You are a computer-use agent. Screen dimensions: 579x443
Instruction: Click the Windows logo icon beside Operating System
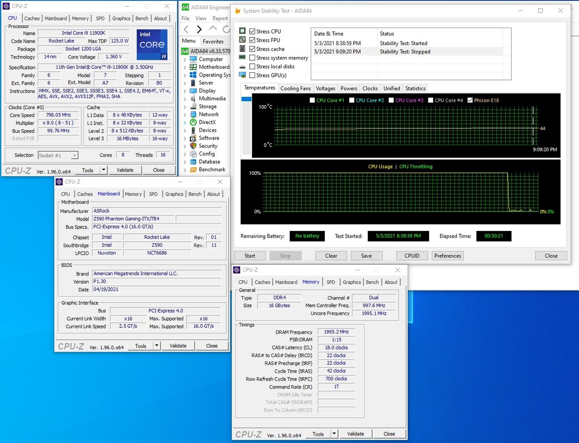click(x=193, y=75)
